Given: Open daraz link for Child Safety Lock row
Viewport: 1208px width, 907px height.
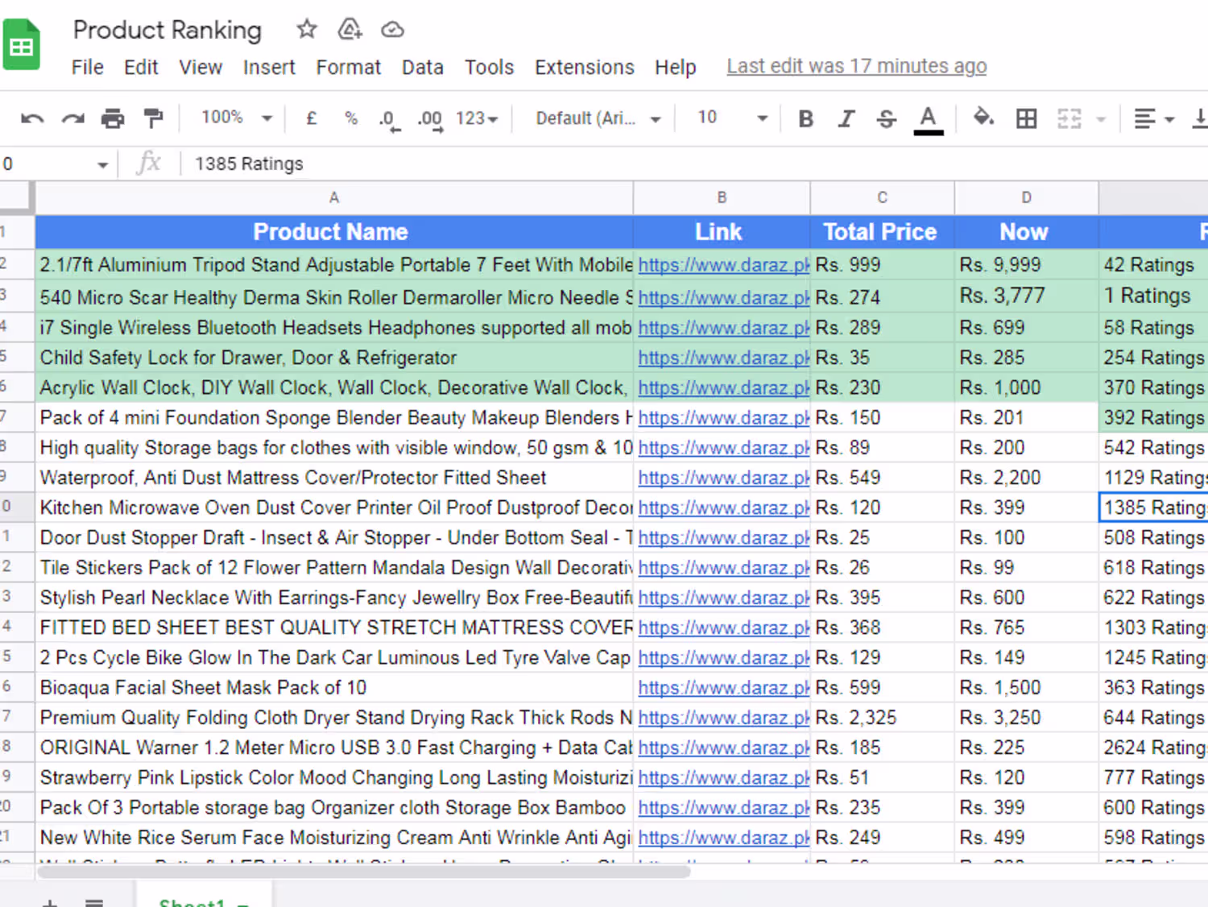Looking at the screenshot, I should pos(723,358).
